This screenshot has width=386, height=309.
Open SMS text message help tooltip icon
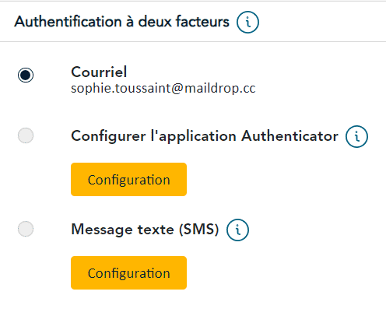coord(237,230)
